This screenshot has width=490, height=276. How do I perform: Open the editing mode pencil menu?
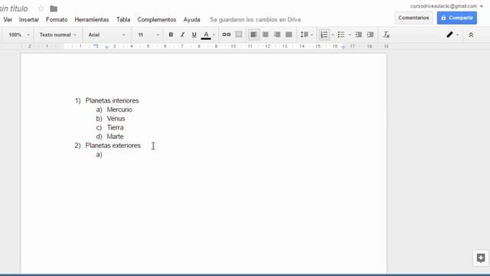(x=452, y=34)
